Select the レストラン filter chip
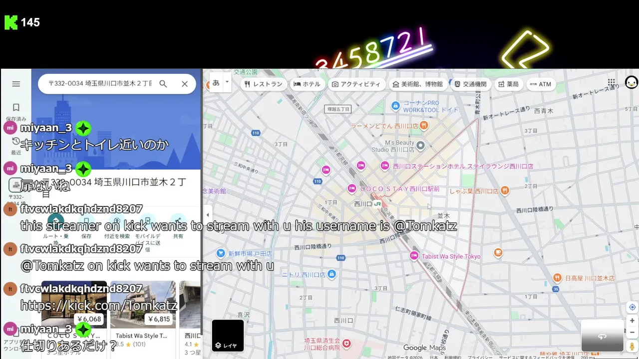The height and width of the screenshot is (359, 639). [x=263, y=84]
